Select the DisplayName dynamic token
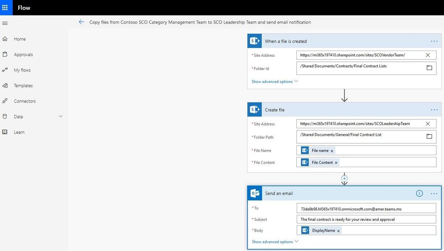The image size is (444, 251). [x=321, y=230]
